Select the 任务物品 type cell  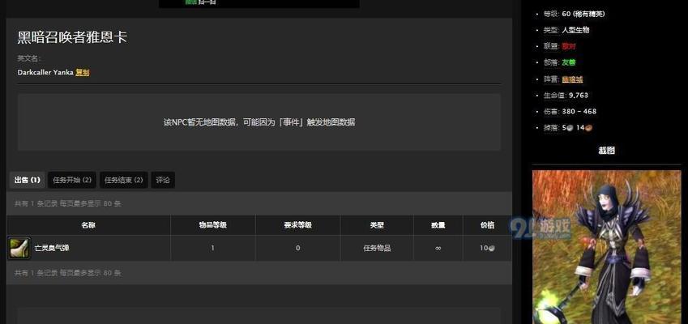click(x=377, y=248)
